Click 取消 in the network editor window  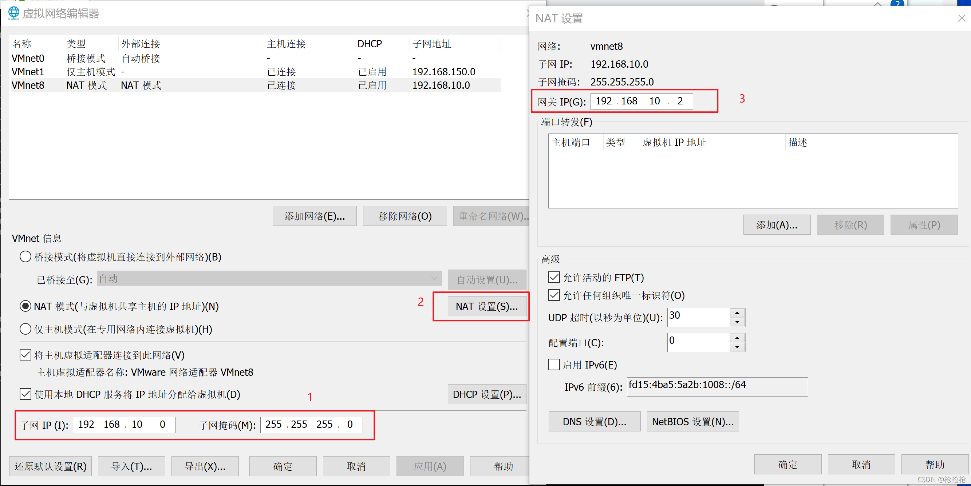coord(356,466)
